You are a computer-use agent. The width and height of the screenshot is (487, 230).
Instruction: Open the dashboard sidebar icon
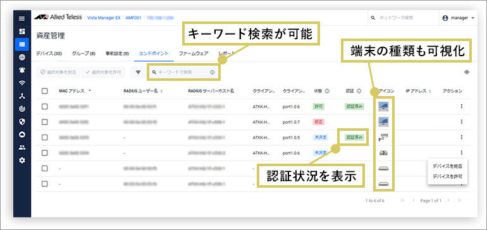(x=22, y=32)
